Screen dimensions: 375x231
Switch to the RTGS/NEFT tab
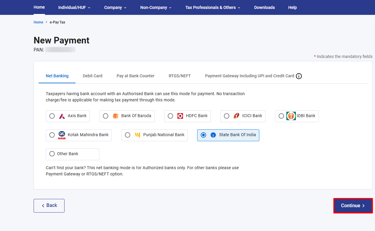point(180,76)
